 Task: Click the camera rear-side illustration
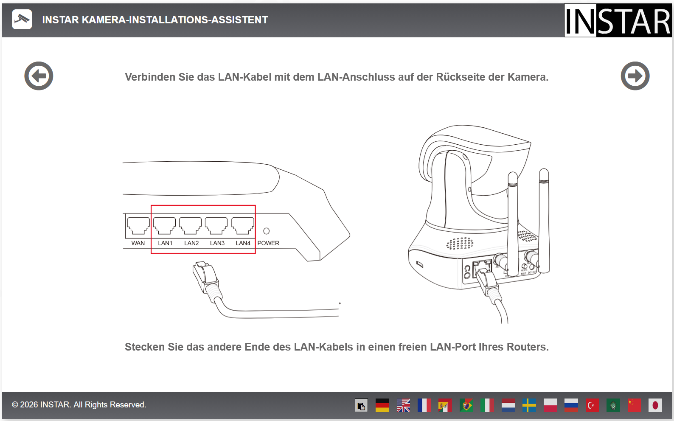(479, 224)
